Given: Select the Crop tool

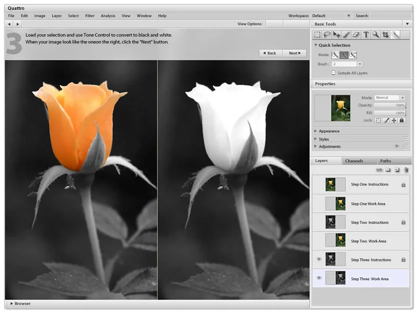Looking at the screenshot, I should (385, 35).
